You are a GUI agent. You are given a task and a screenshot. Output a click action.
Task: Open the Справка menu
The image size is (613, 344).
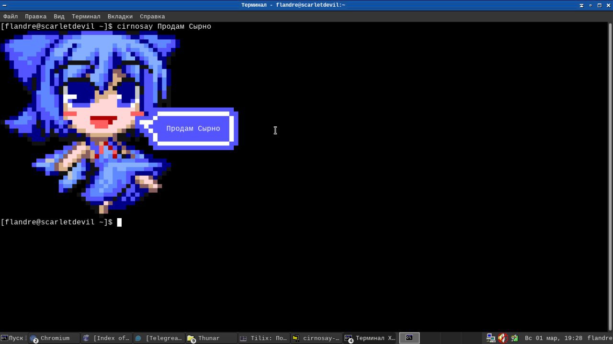click(x=152, y=16)
